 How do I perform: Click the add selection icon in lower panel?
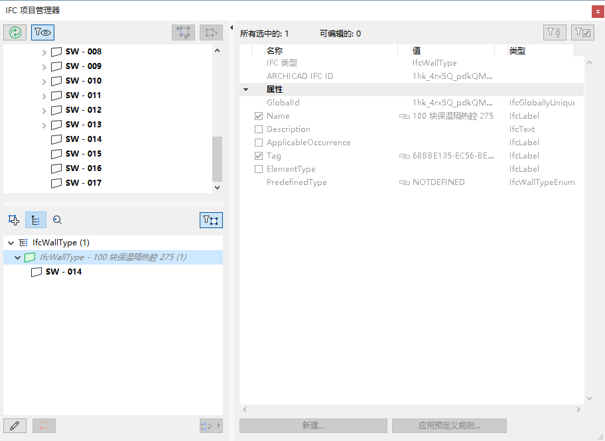(15, 220)
